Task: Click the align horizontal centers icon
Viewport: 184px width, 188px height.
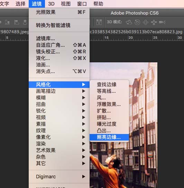Action: (25, 22)
